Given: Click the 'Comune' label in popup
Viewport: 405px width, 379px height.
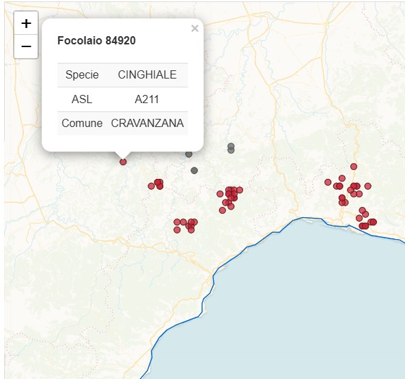Looking at the screenshot, I should coord(82,124).
